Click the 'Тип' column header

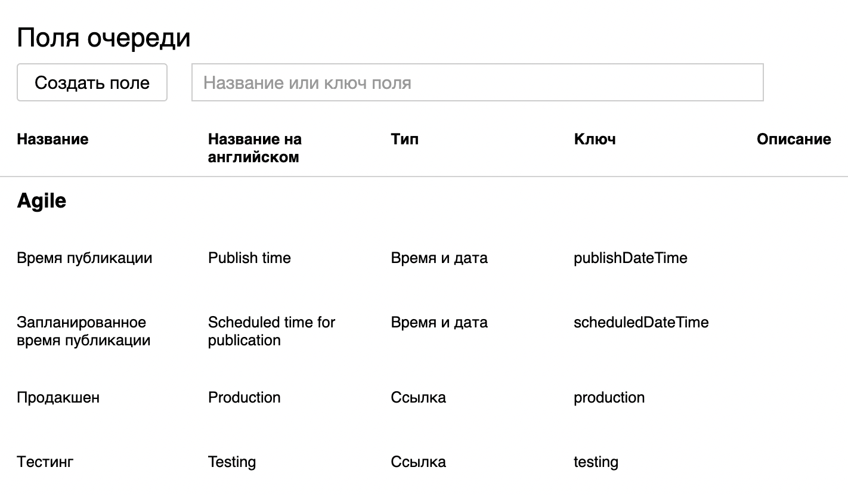[405, 139]
